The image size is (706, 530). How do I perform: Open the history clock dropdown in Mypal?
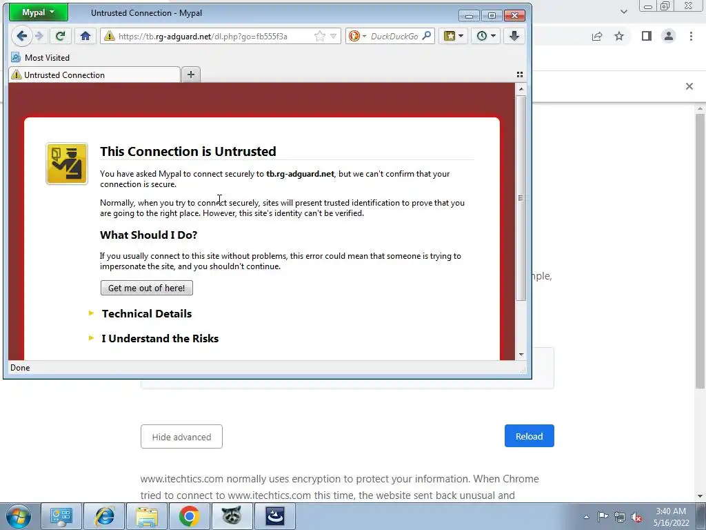(486, 36)
